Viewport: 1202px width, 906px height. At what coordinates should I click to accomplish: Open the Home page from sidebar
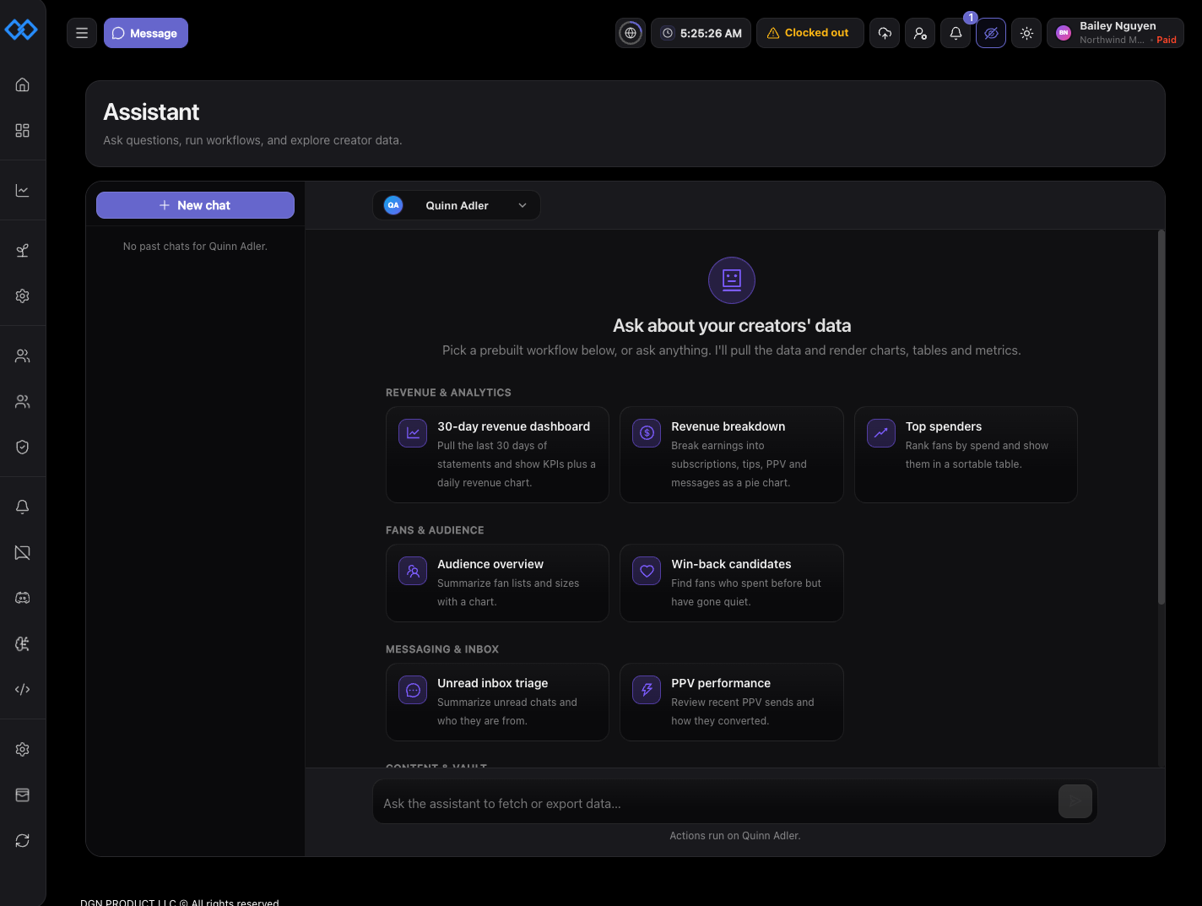(x=23, y=84)
